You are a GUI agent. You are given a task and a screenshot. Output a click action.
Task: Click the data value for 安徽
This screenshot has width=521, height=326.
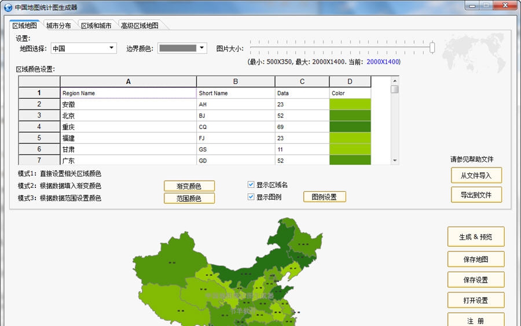click(302, 104)
